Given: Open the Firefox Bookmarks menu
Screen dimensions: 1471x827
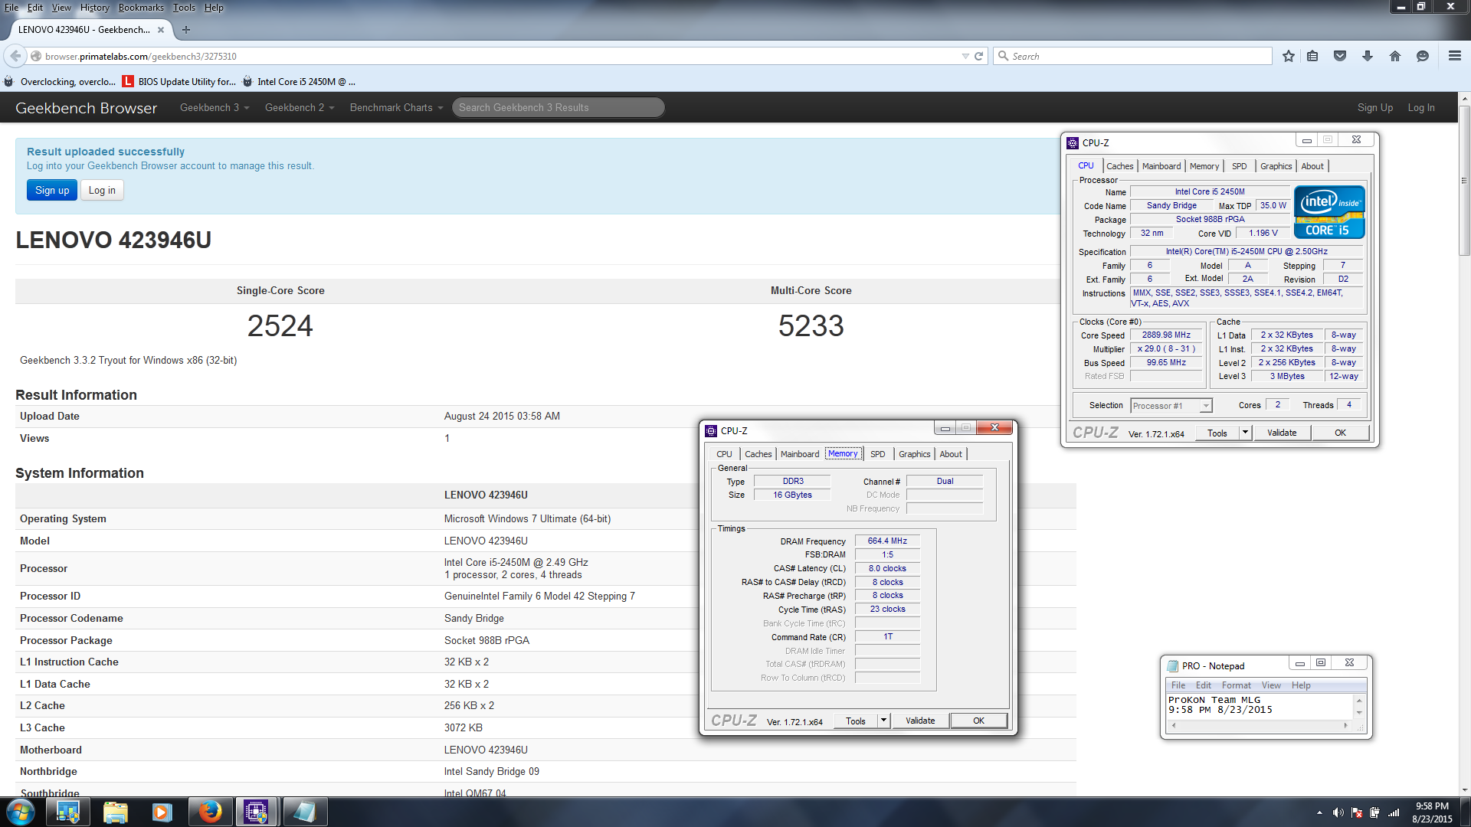Looking at the screenshot, I should (x=140, y=8).
